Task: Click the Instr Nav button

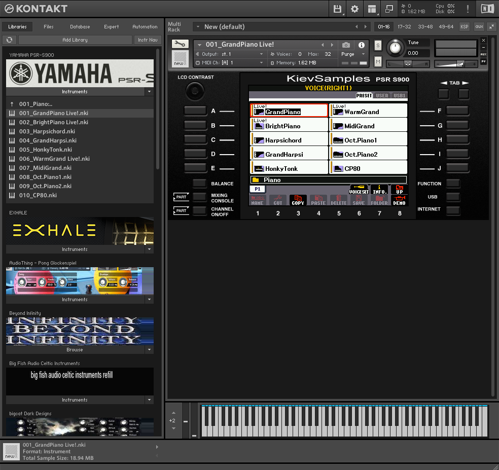Action: pos(148,40)
